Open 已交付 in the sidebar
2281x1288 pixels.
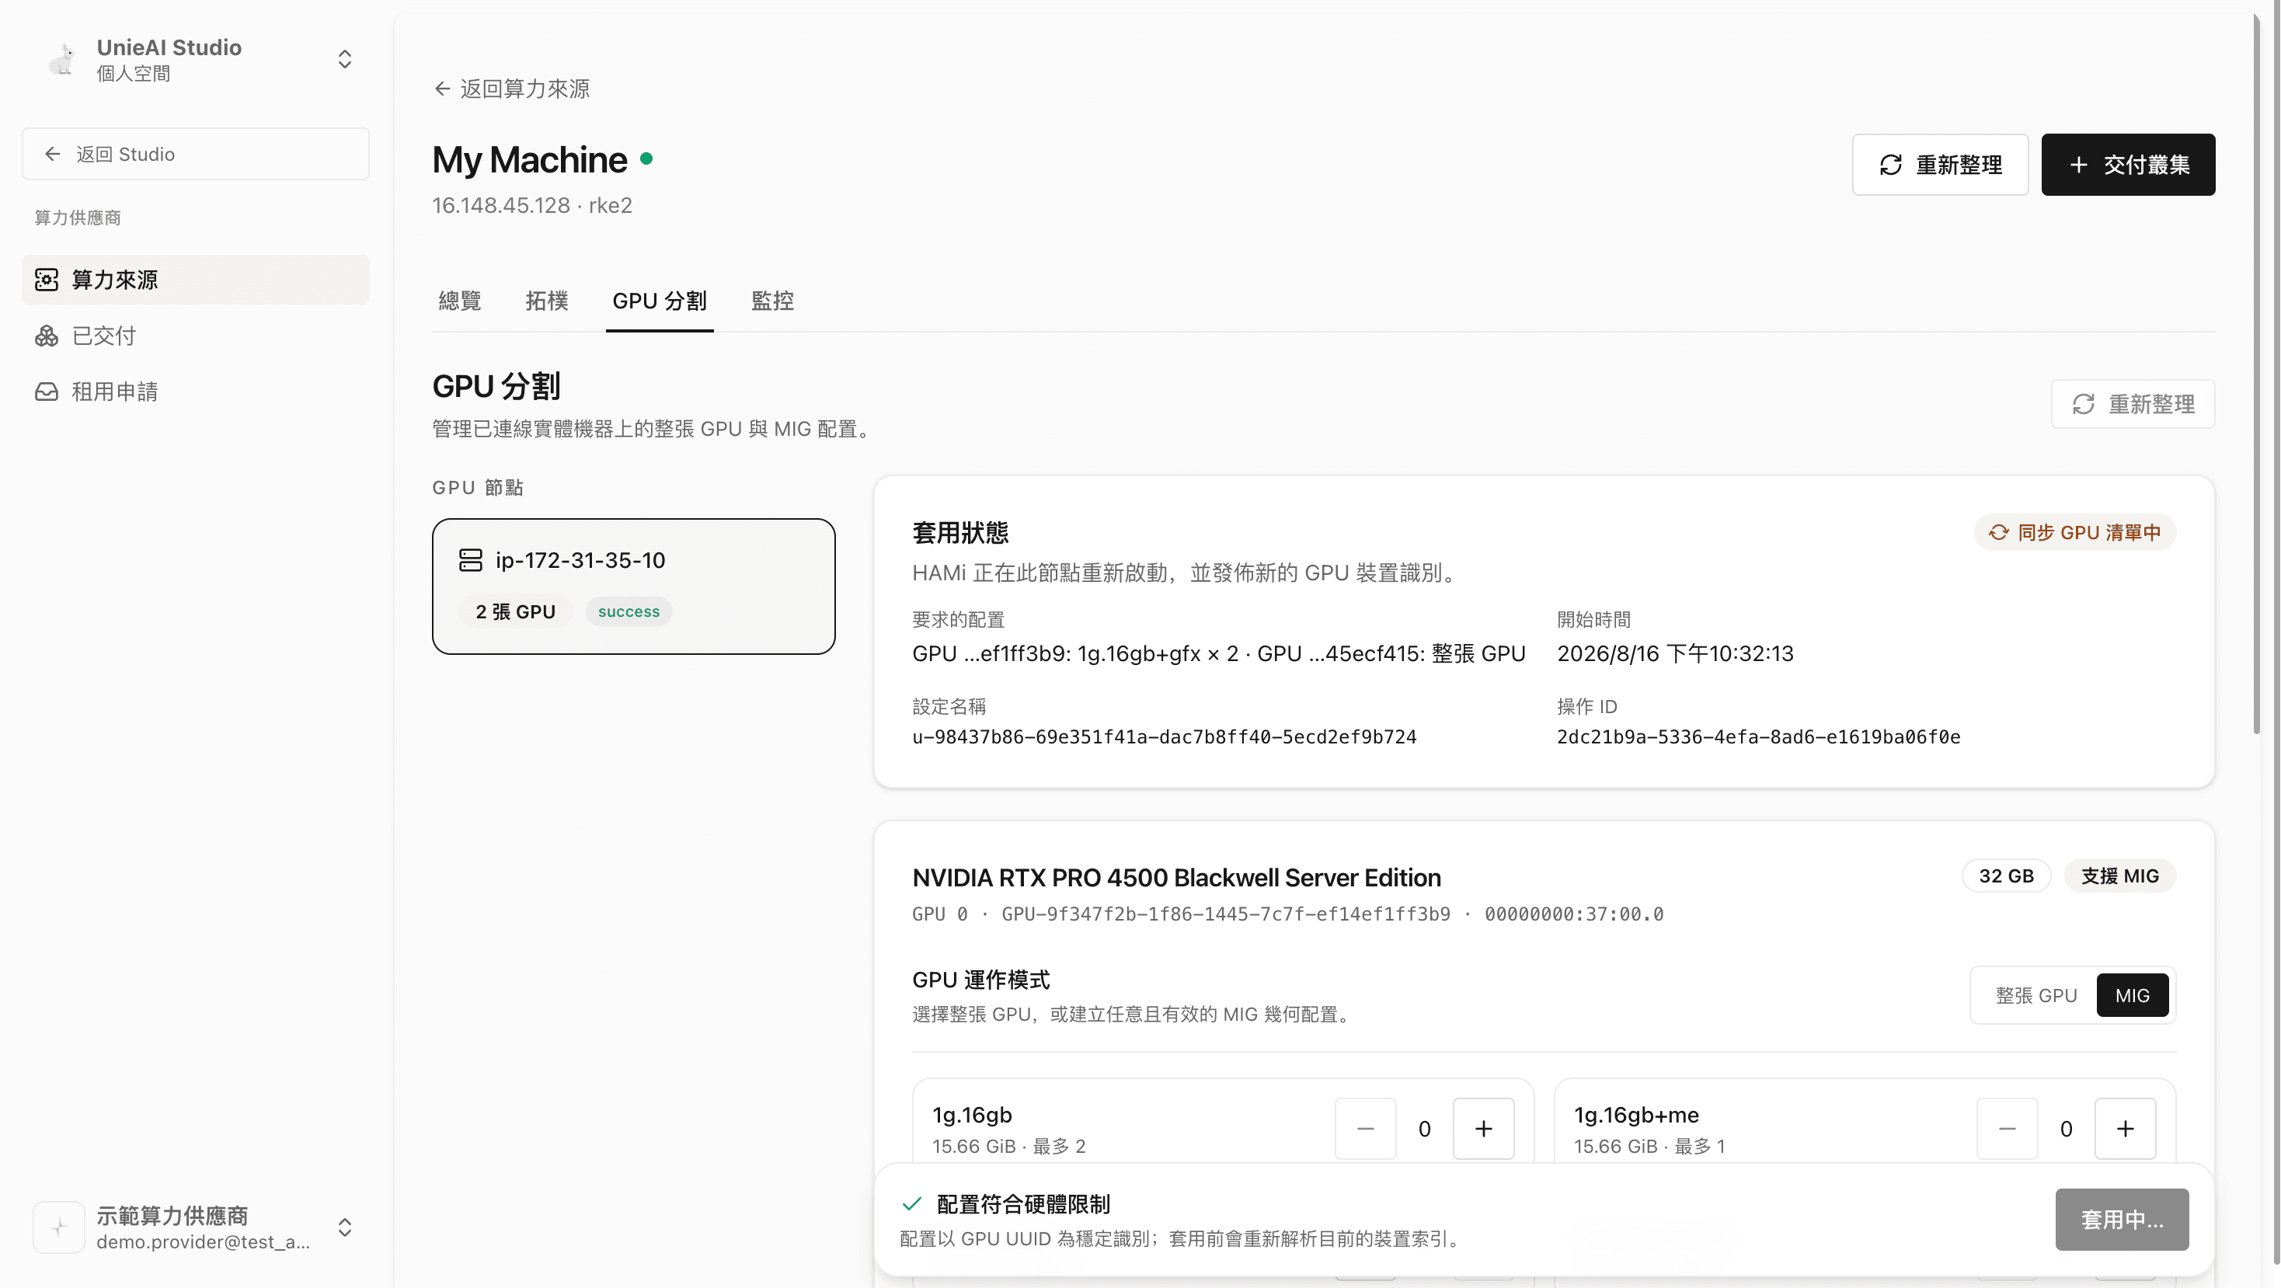(196, 336)
